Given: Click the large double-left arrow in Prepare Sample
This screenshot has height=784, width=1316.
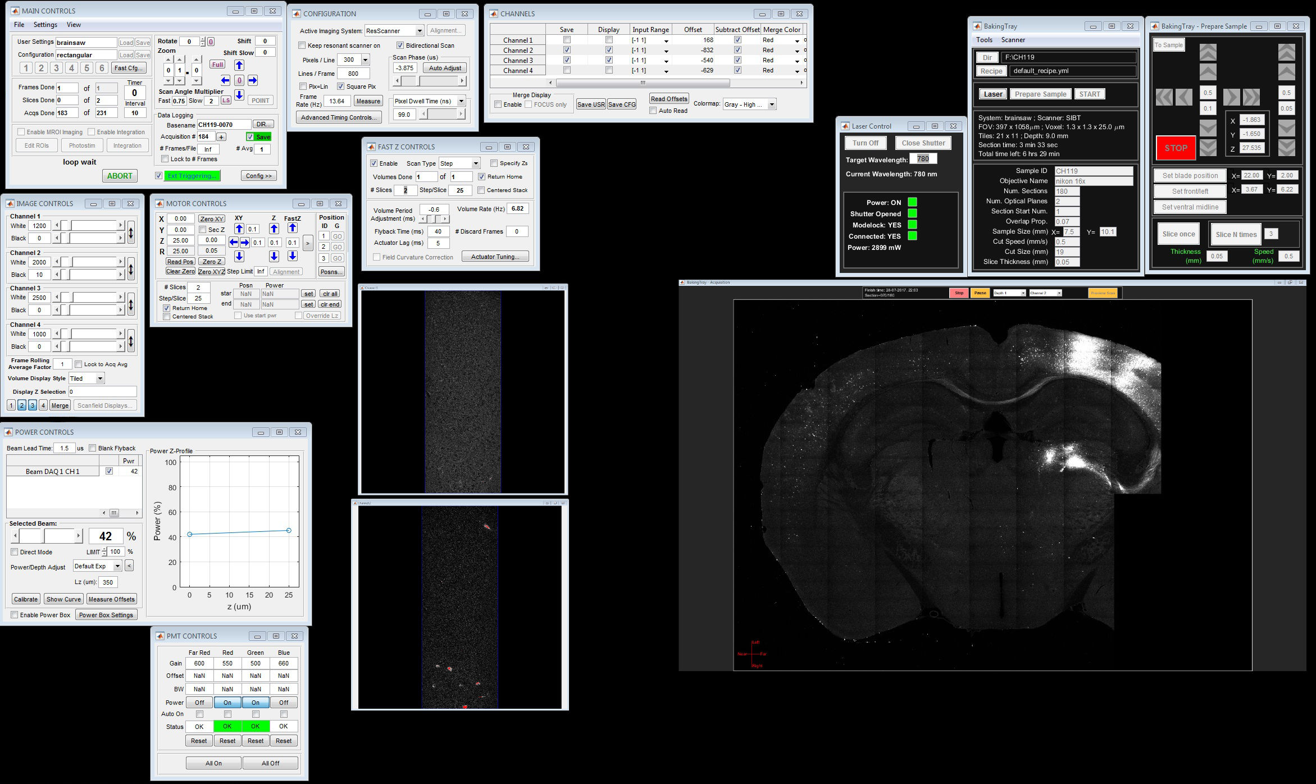Looking at the screenshot, I should point(1164,97).
